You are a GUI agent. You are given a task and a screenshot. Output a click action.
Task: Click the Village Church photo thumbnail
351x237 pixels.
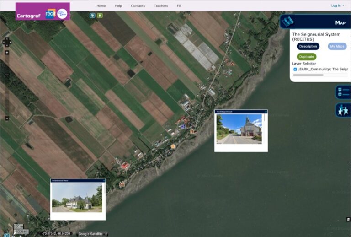point(239,129)
